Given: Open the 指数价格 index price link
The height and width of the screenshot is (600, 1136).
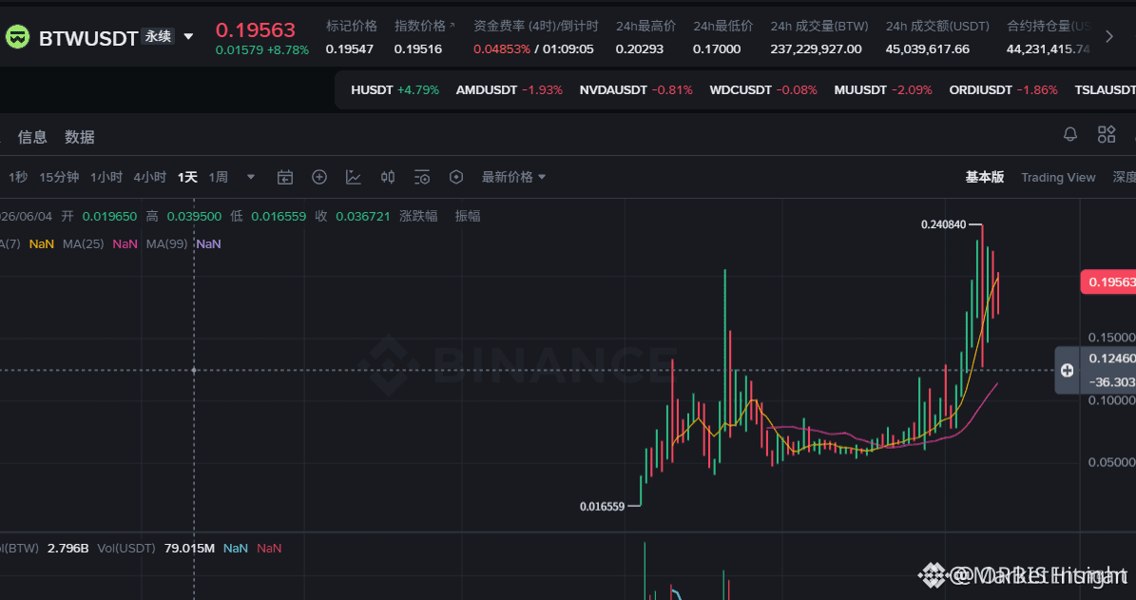Looking at the screenshot, I should click(425, 26).
